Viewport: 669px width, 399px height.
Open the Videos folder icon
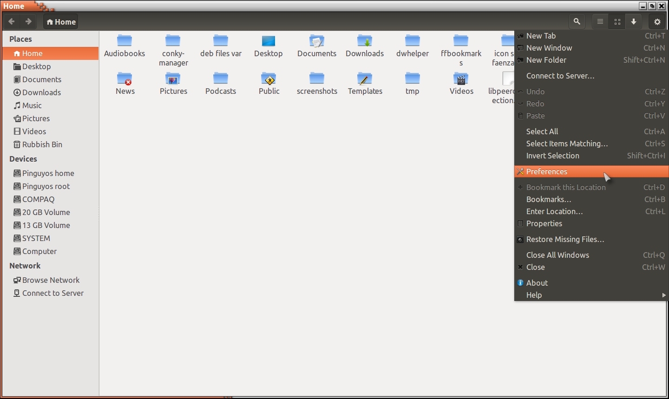(x=461, y=78)
